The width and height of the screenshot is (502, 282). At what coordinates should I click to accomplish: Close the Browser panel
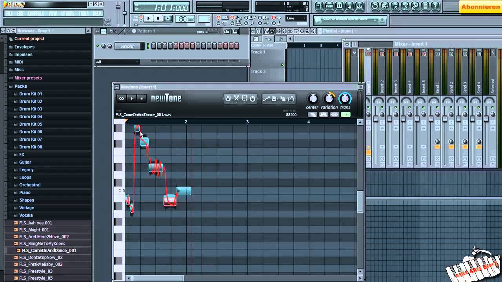coord(88,31)
